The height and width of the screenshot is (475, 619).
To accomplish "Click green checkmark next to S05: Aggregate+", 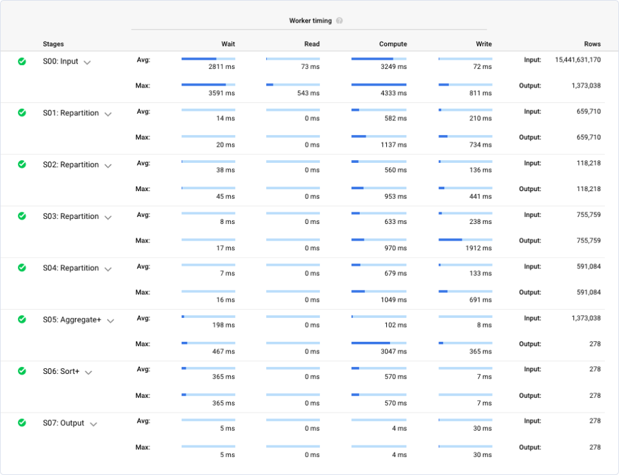I will [x=22, y=319].
